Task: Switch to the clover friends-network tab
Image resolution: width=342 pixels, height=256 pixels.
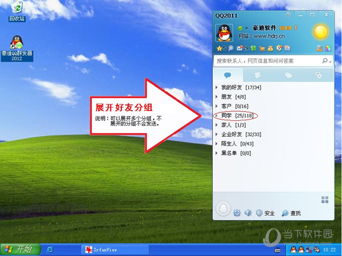Action: click(258, 75)
